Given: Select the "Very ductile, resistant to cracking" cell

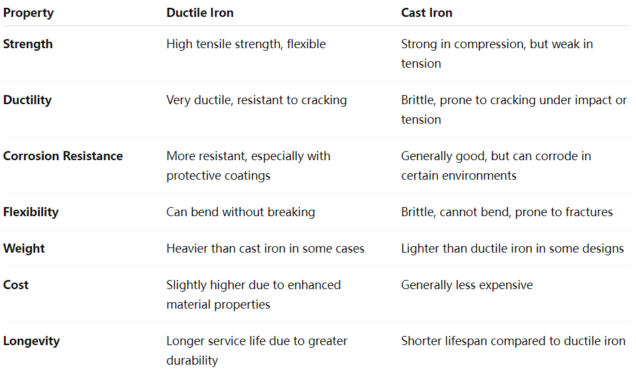Looking at the screenshot, I should pyautogui.click(x=256, y=100).
